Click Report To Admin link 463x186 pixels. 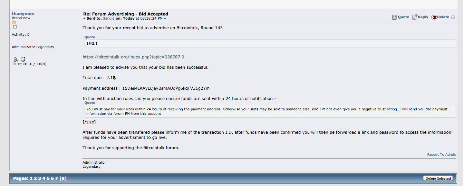point(442,155)
